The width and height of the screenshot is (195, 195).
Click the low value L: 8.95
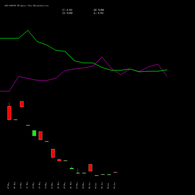pyautogui.click(x=99, y=13)
